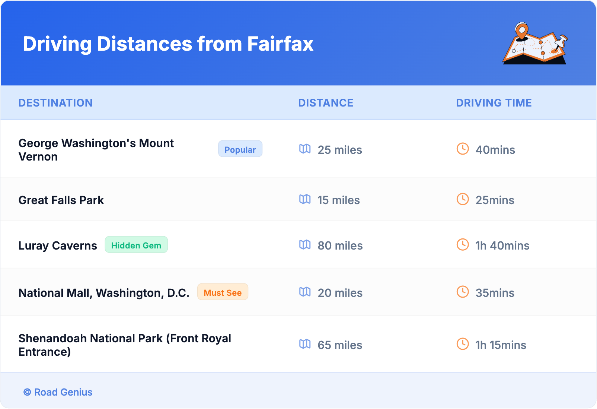This screenshot has width=597, height=409.
Task: Select the Great Falls Park destination
Action: click(61, 200)
